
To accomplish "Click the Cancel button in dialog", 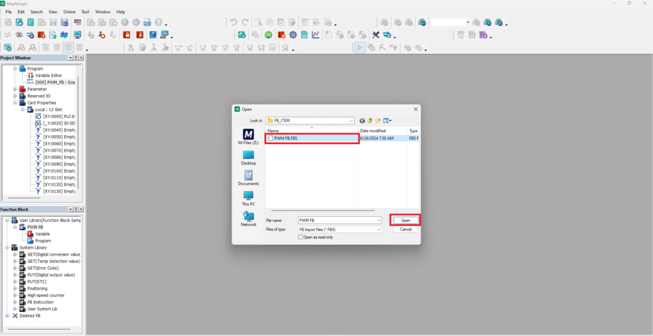I will click(x=405, y=230).
